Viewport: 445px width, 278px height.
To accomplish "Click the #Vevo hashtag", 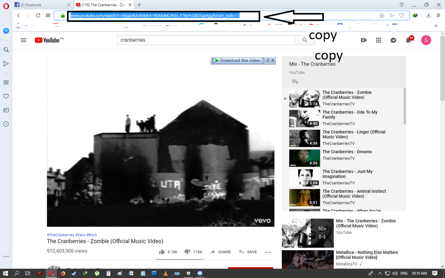I will pos(80,235).
